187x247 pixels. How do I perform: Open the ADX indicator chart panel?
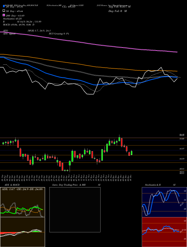click(x=22, y=202)
